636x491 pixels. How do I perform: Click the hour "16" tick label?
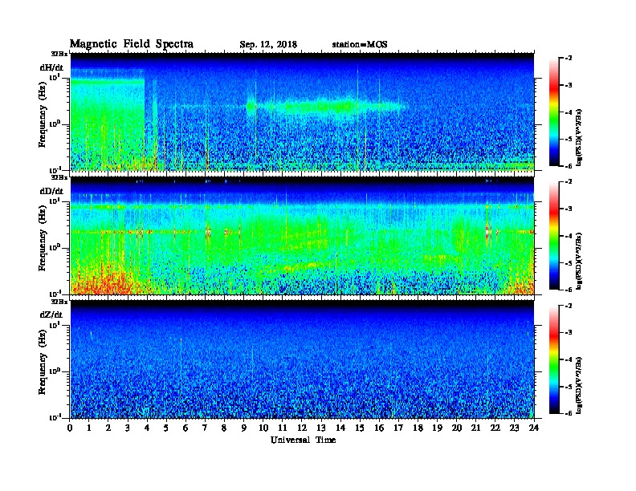[379, 428]
